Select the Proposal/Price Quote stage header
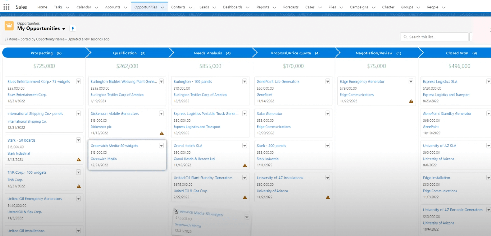Screen dimensions: 491x236 point(295,53)
